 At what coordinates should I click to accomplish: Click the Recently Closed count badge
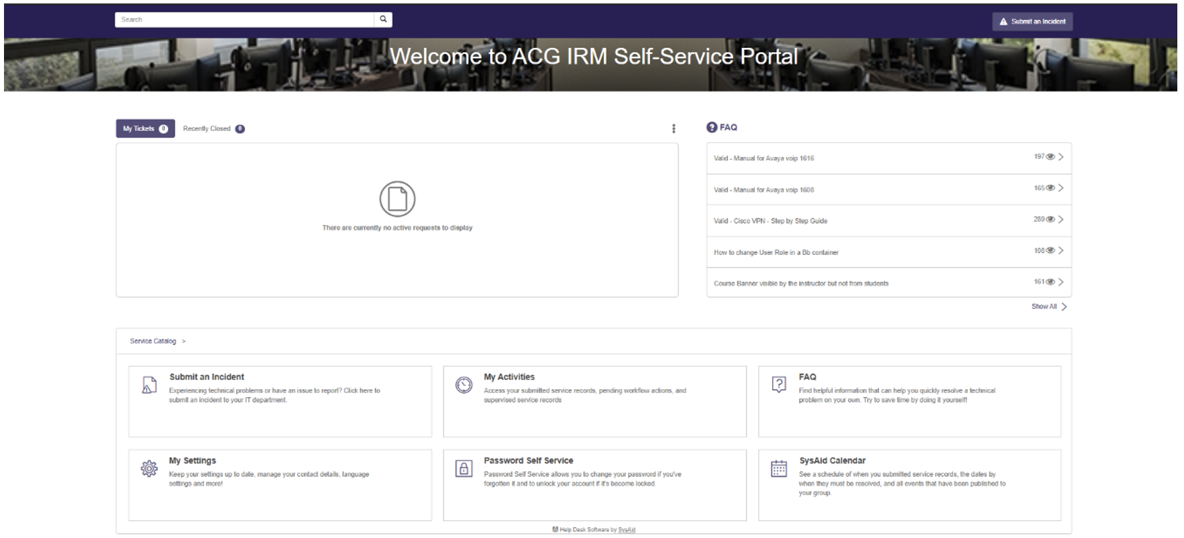coord(240,129)
